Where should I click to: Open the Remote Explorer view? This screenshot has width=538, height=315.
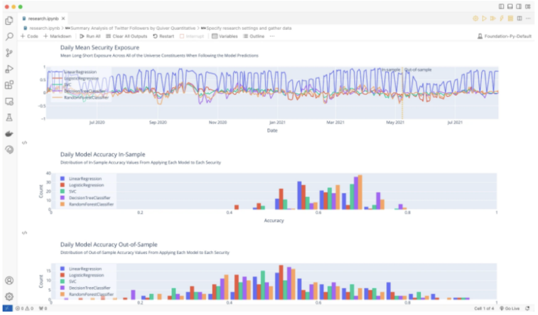coord(9,101)
